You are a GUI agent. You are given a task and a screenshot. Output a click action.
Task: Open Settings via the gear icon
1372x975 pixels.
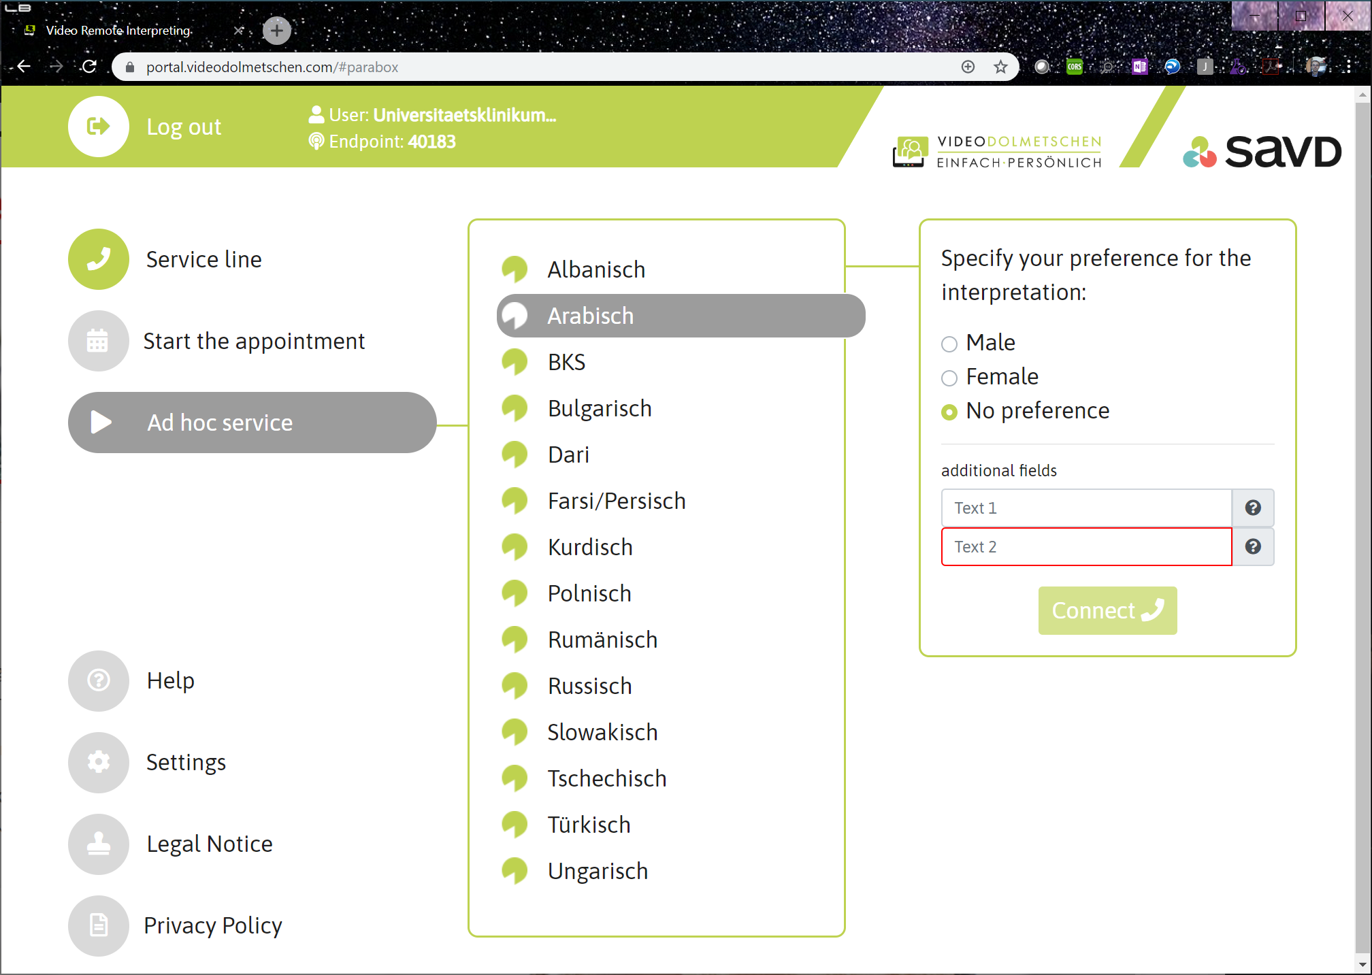99,762
